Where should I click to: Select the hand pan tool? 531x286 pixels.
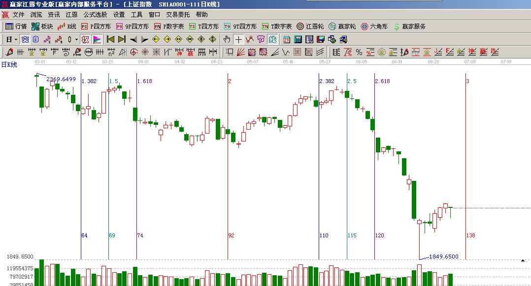point(227,39)
